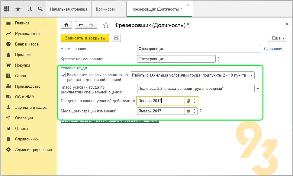Screen dimensions: 293x176
Task: Click the Месяц регистрации изменений field
Action: (x=161, y=111)
